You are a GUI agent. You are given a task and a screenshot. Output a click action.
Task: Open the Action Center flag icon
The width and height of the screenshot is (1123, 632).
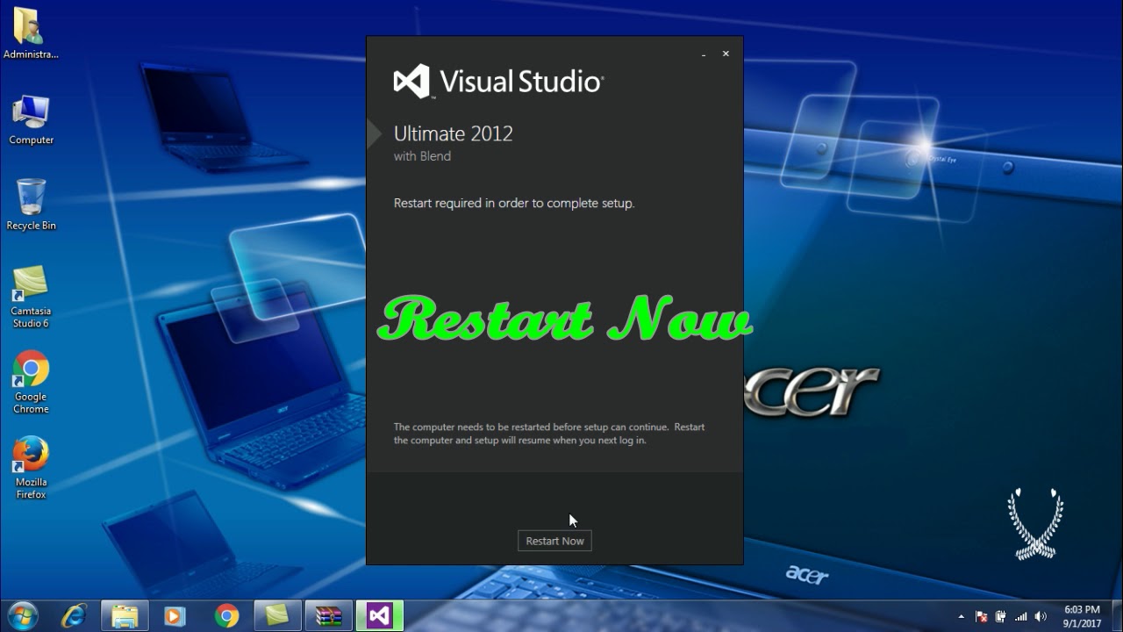(x=982, y=616)
